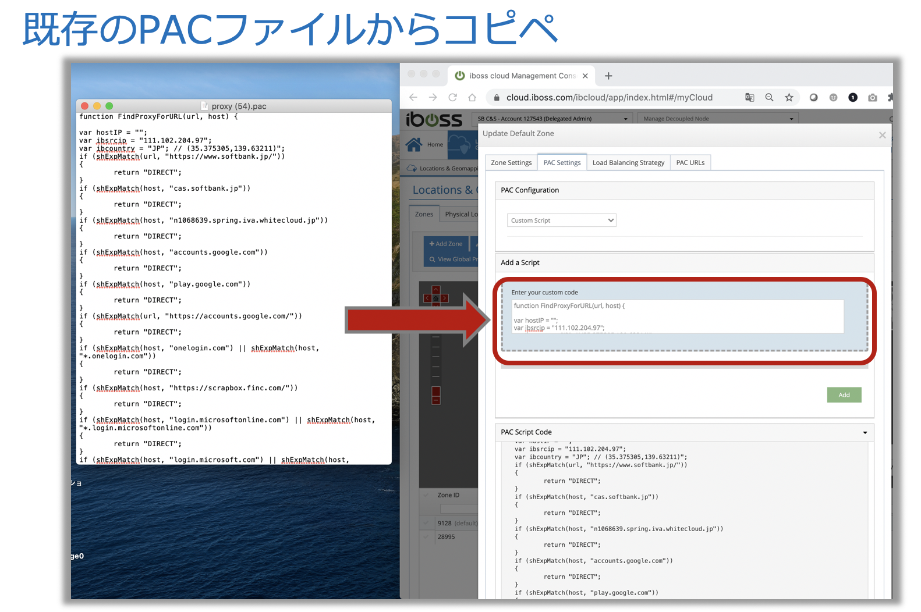921x612 pixels.
Task: Open the PAC URLs tab
Action: (690, 162)
